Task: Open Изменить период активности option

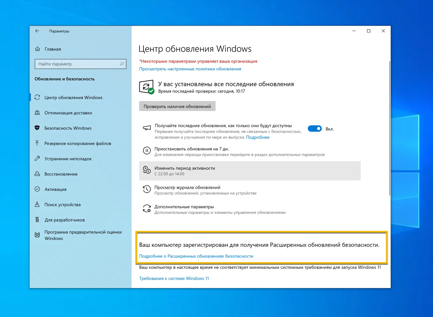Action: 250,171
